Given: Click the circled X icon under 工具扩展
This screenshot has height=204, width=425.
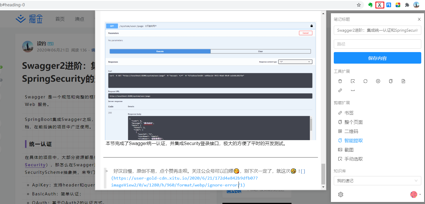Looking at the screenshot, I should [x=378, y=81].
